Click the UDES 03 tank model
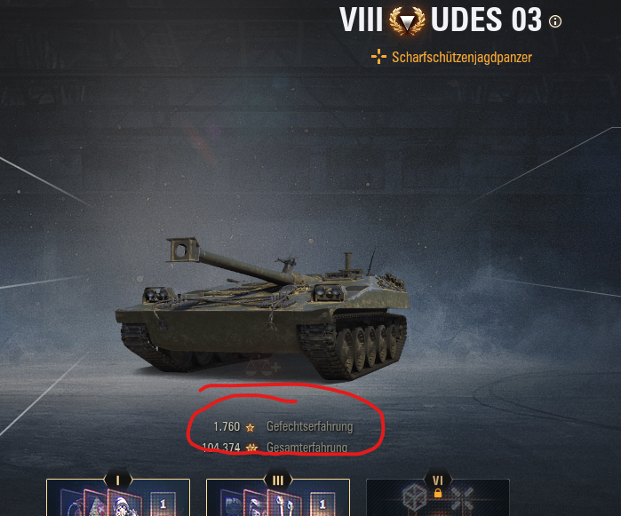Screen dimensions: 621x516 tap(262, 309)
